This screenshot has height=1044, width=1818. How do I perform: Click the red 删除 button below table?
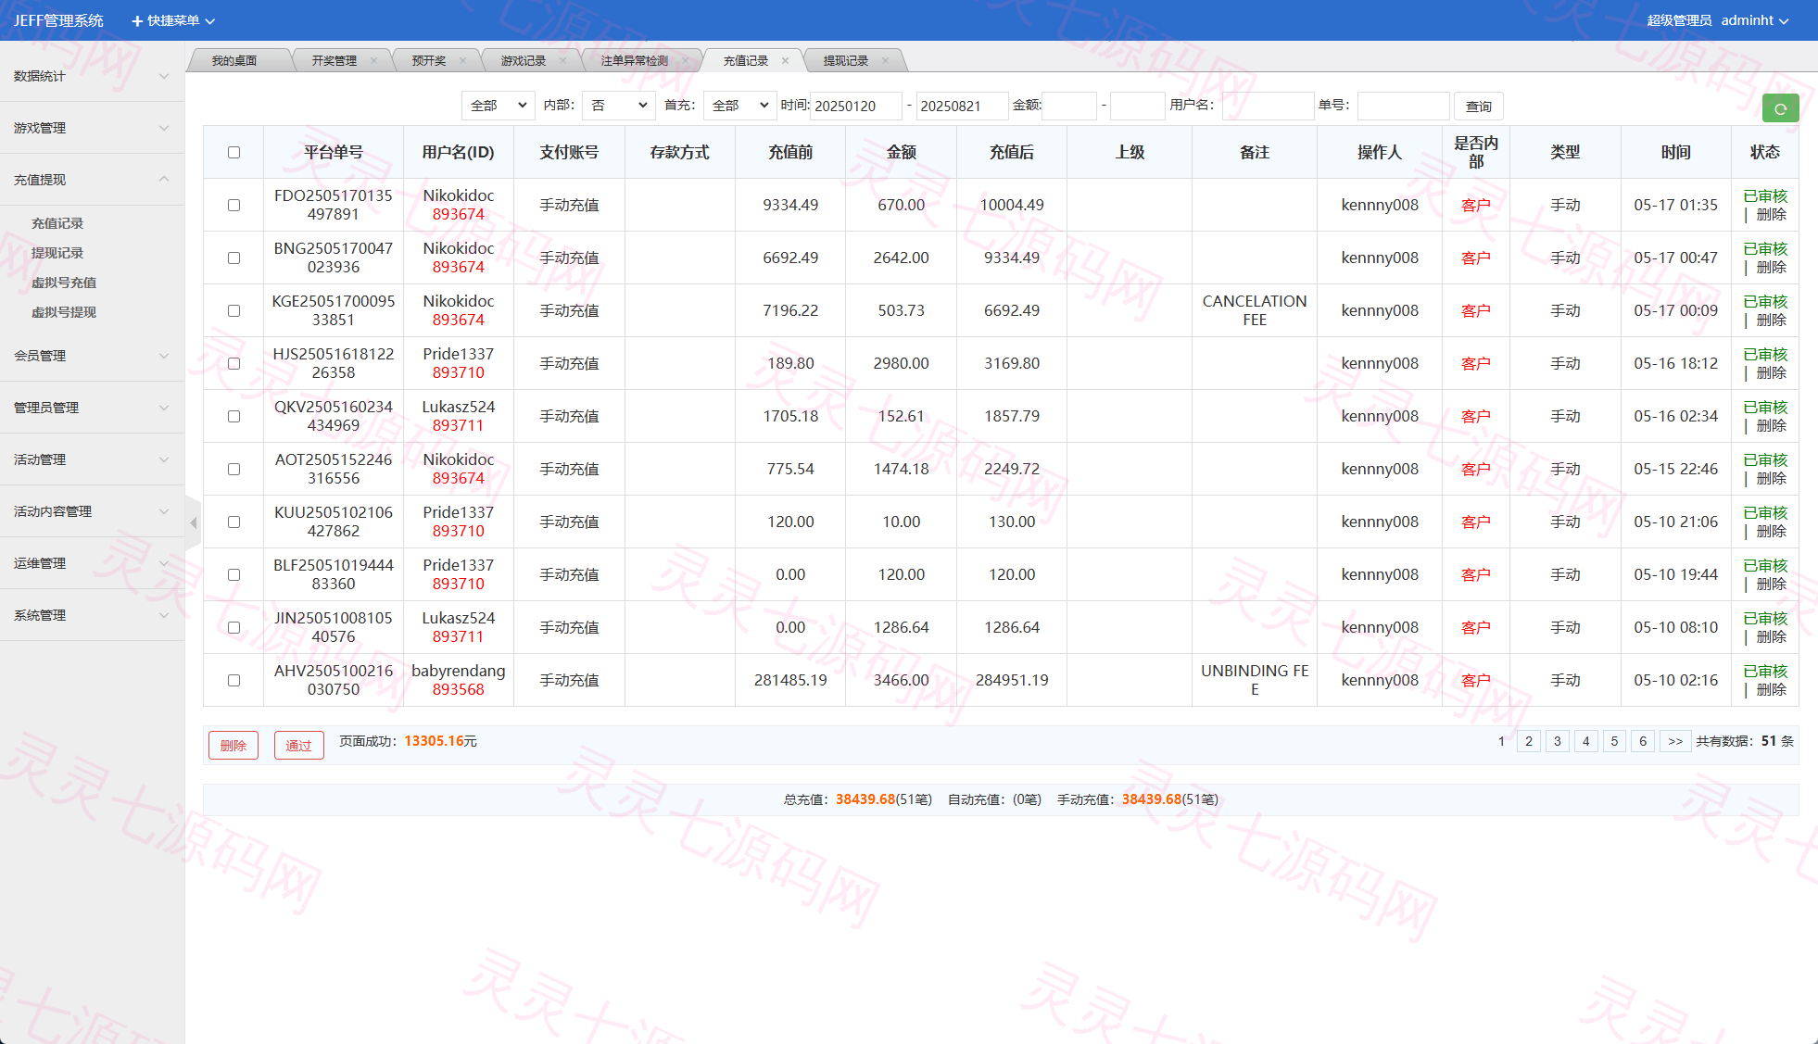[x=234, y=746]
